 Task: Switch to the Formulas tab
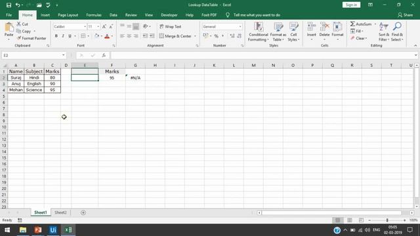pos(94,15)
